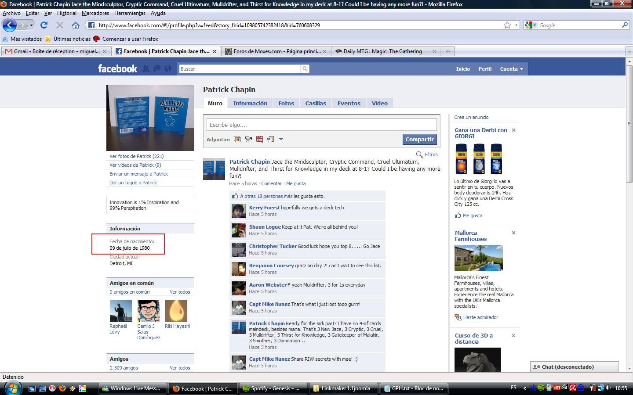Attach a link using the fourth Adjuntar icon
This screenshot has height=395, width=633.
(x=270, y=139)
